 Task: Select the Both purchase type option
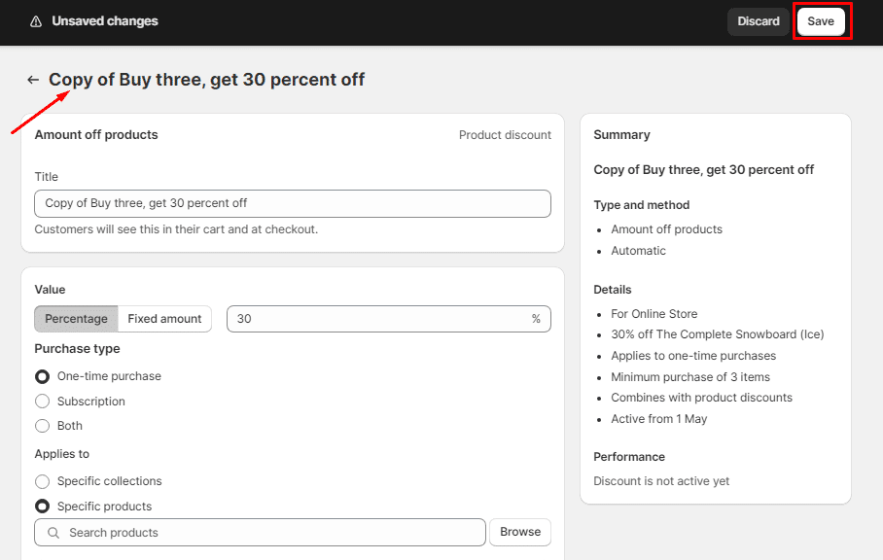(x=43, y=426)
